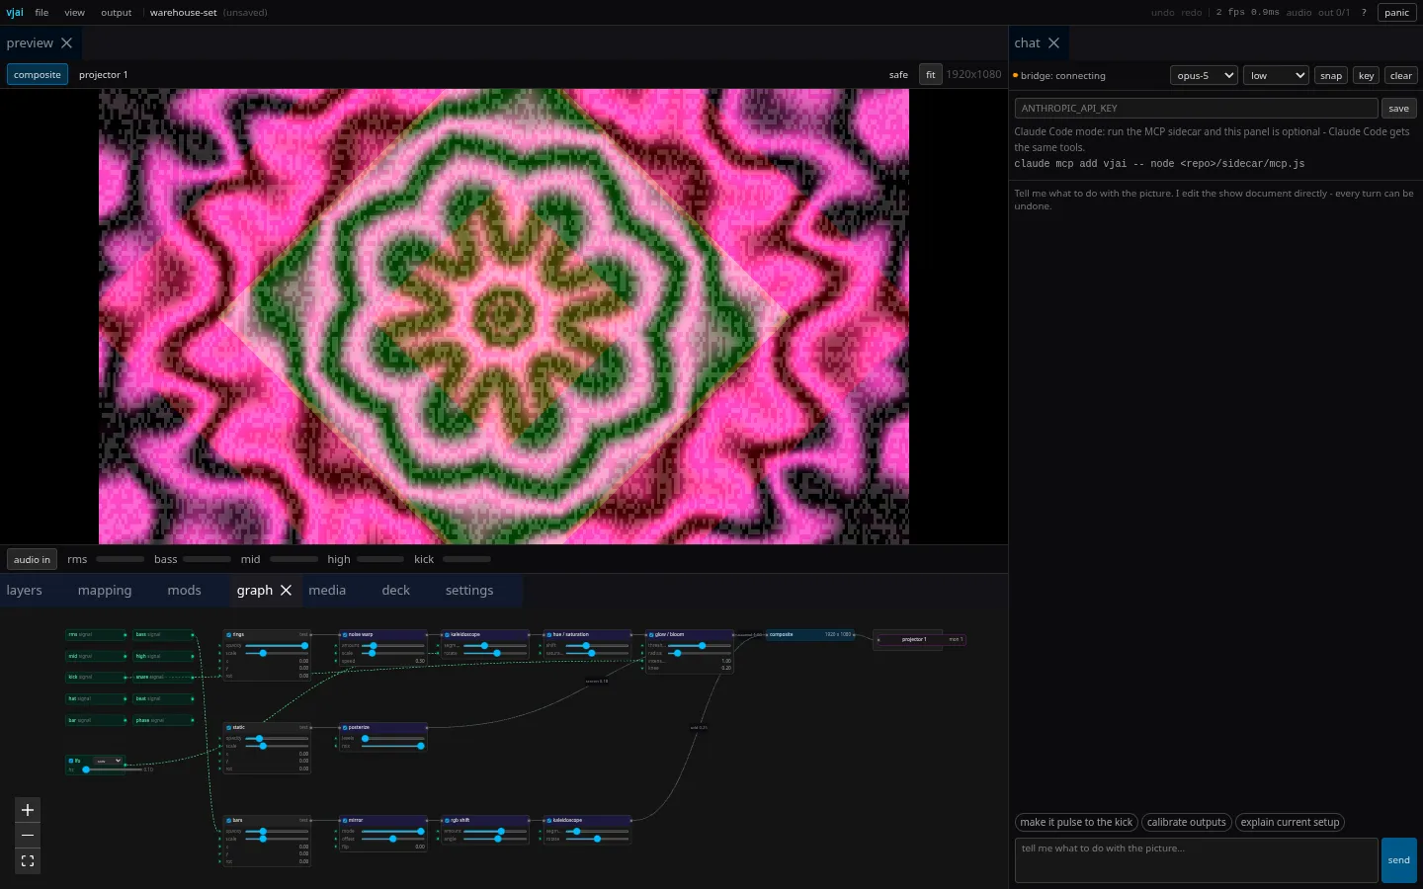Switch to the layers tab
This screenshot has width=1423, height=889.
coord(25,591)
